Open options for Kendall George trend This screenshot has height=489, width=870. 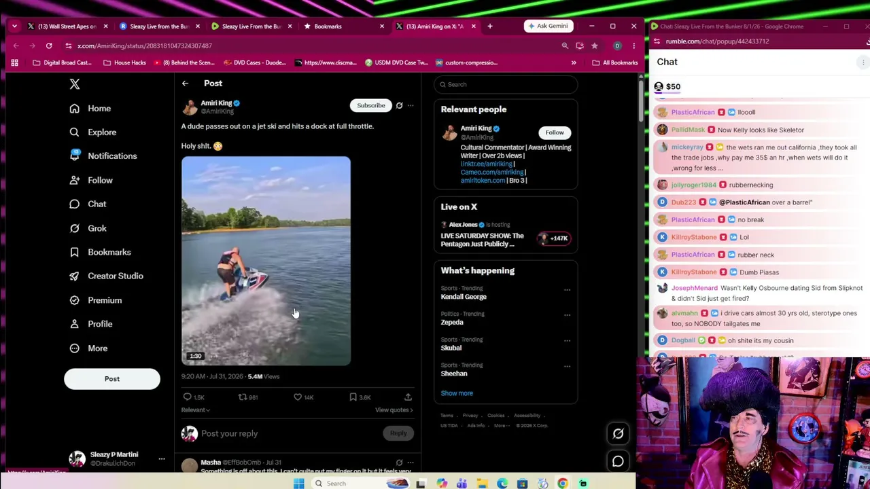[567, 290]
